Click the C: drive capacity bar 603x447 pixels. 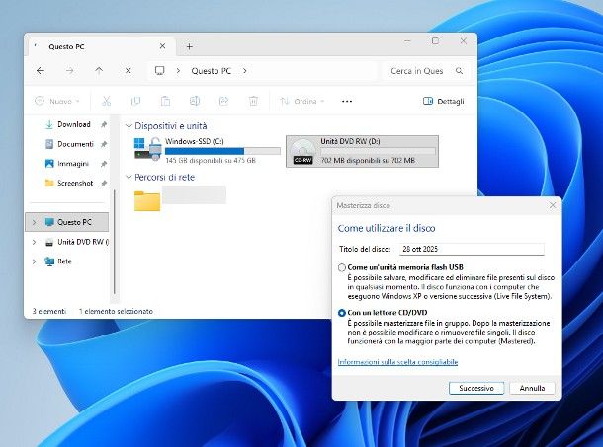[x=222, y=151]
